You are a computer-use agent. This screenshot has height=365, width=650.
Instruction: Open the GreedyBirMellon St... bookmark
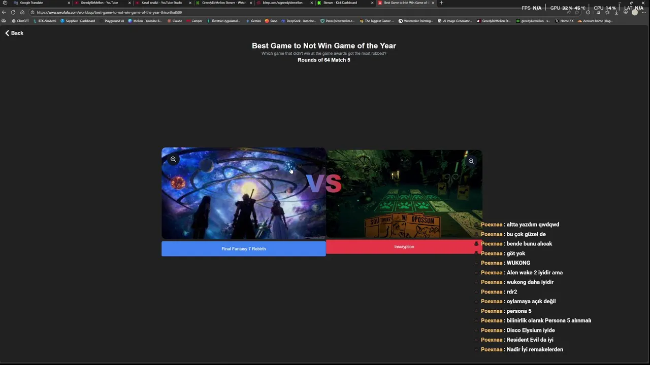point(494,21)
